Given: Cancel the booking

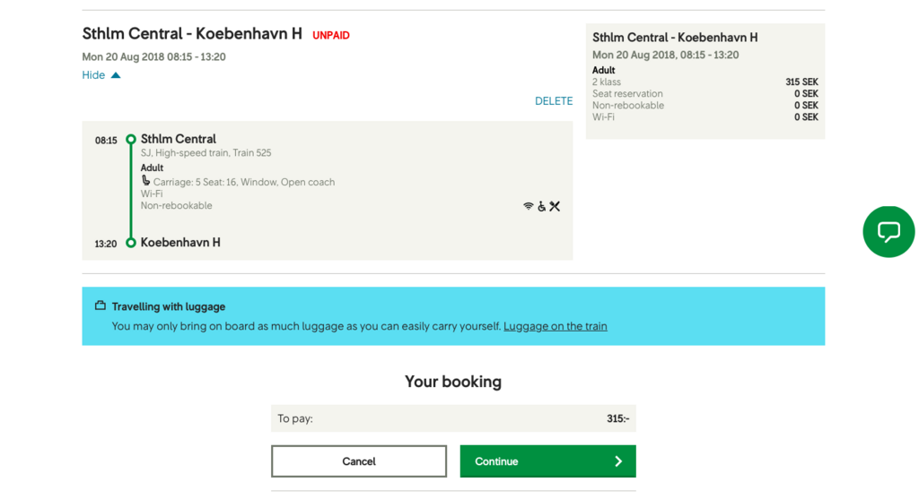Looking at the screenshot, I should 359,461.
